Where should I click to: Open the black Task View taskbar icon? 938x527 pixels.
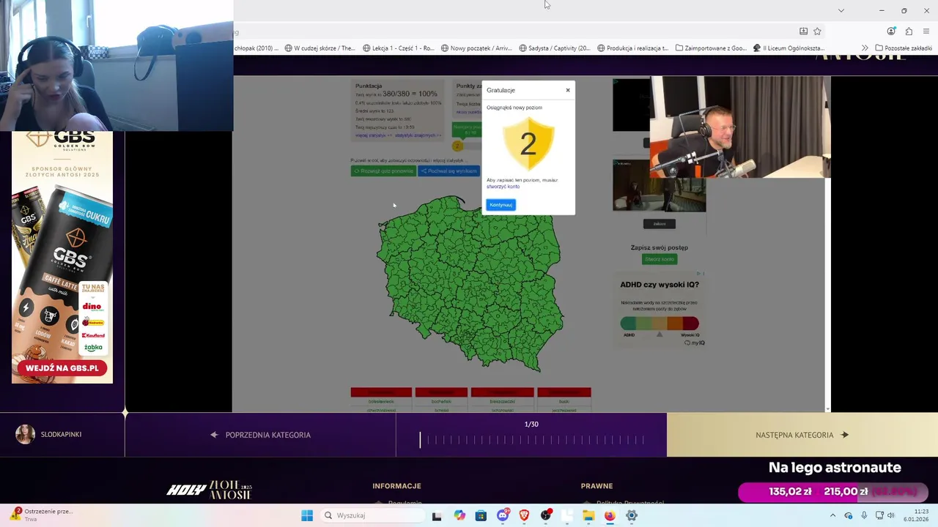tap(437, 515)
